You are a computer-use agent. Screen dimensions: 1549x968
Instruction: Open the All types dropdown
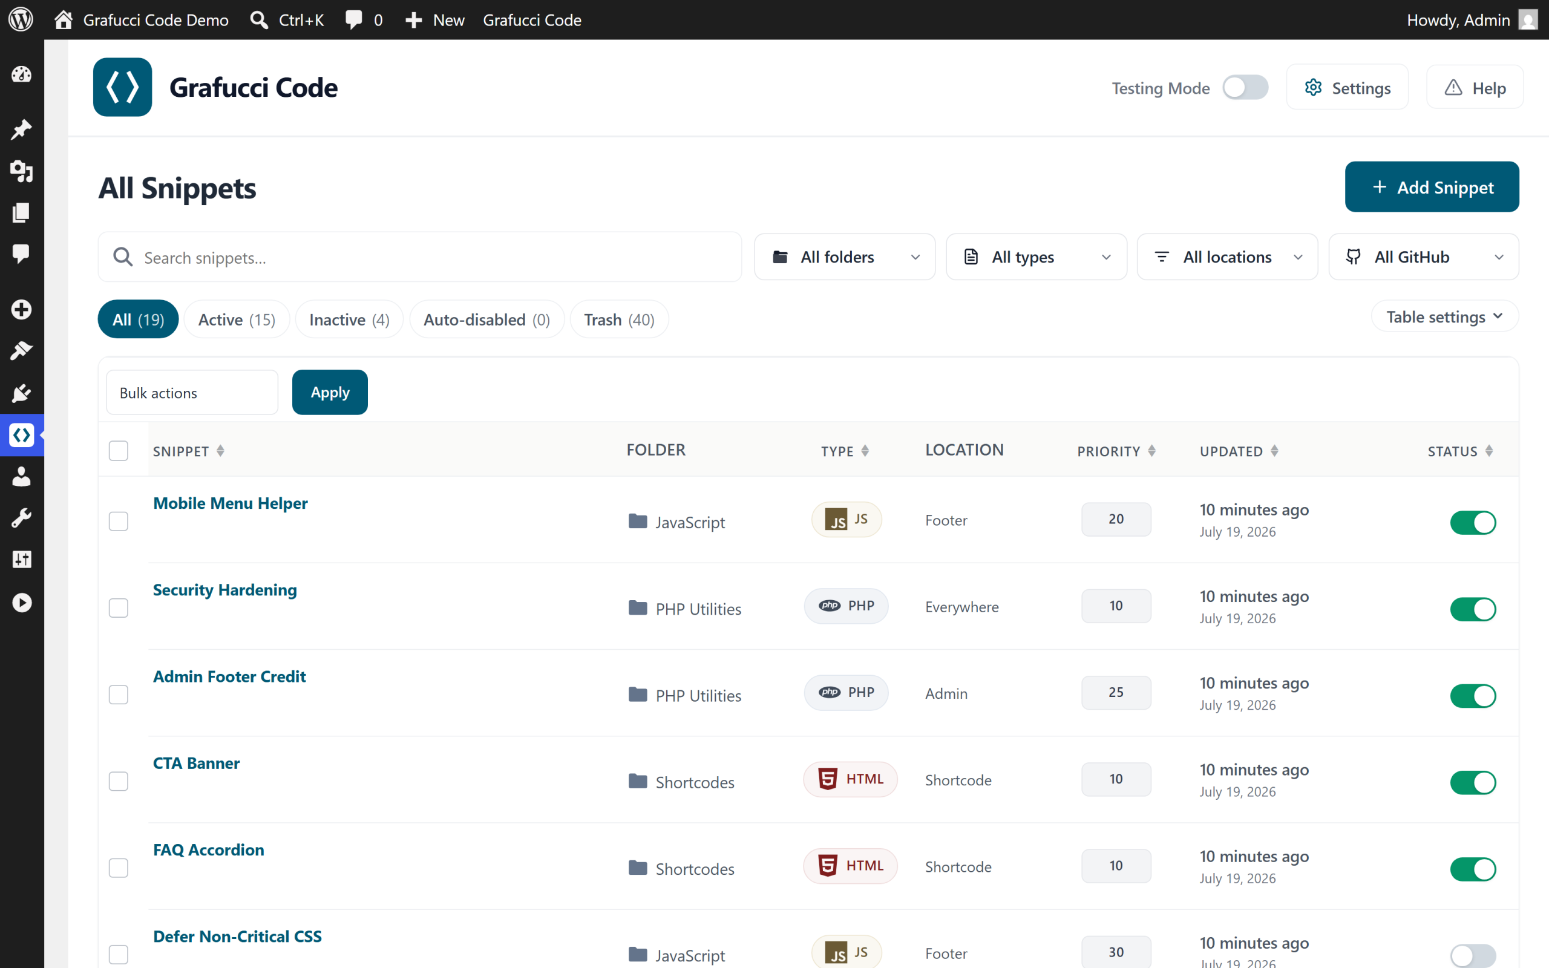pyautogui.click(x=1036, y=257)
